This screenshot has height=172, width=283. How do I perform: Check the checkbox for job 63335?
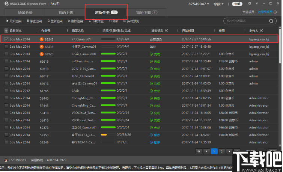(6, 47)
